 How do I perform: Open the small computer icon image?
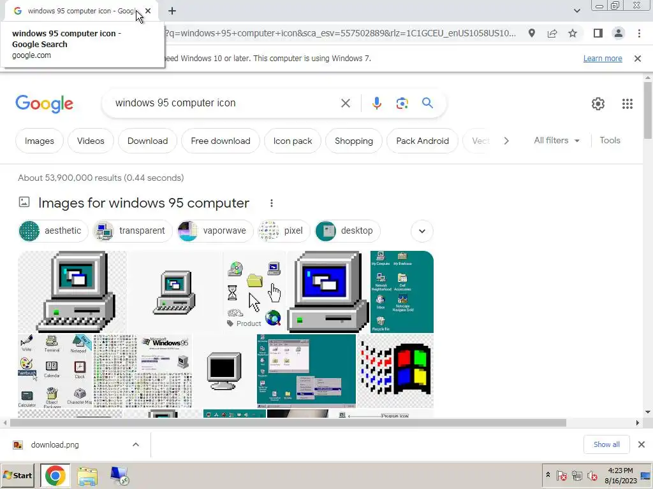click(x=175, y=292)
